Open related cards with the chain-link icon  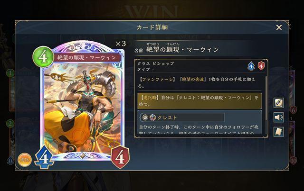click(279, 103)
